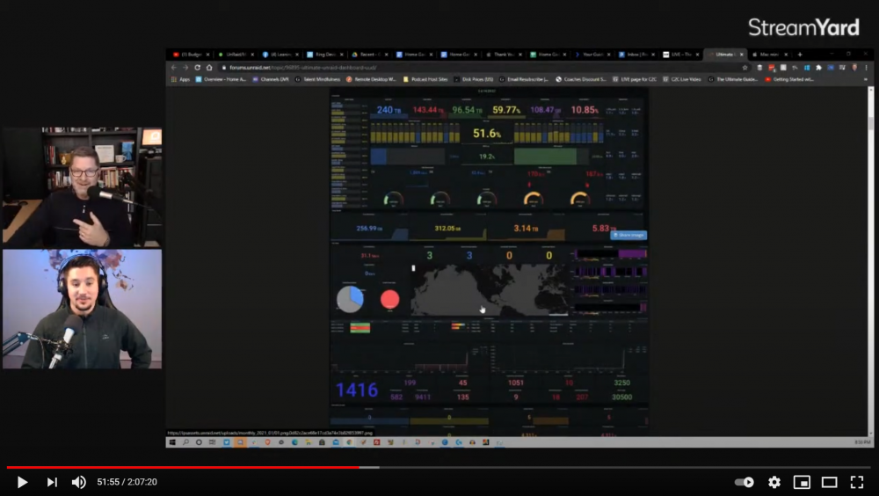Screen dimensions: 879x496
Task: Enter fullscreen mode
Action: tap(856, 482)
